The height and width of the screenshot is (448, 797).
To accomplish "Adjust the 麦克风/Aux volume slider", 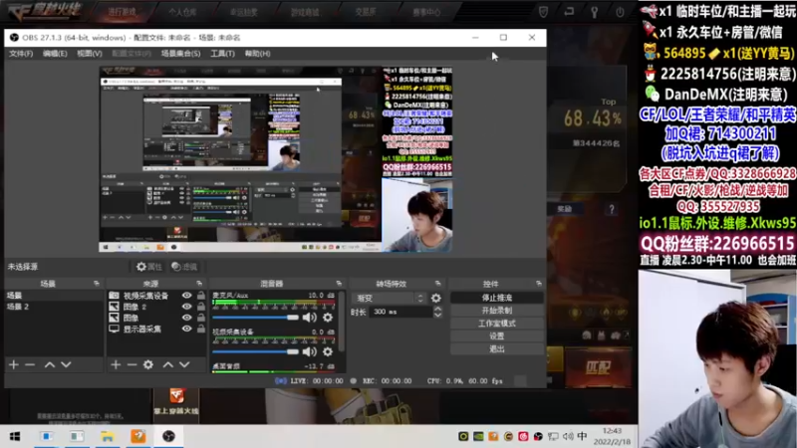I will (256, 318).
